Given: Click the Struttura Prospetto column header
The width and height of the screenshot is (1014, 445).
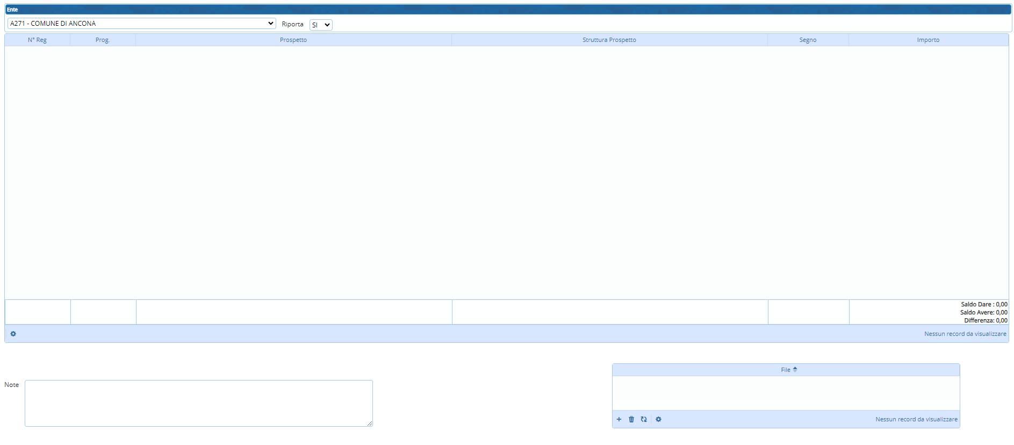Looking at the screenshot, I should (x=609, y=40).
